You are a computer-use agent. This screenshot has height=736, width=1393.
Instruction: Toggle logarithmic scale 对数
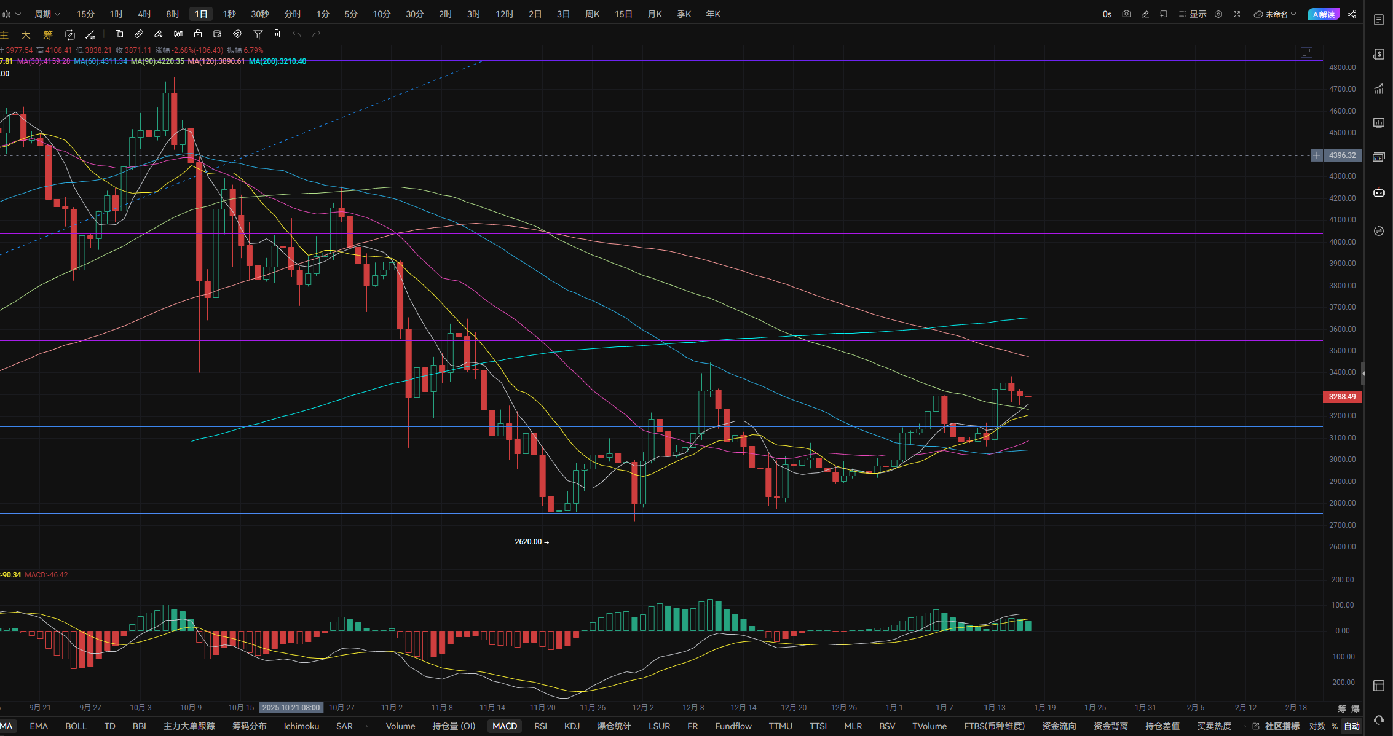click(x=1317, y=726)
